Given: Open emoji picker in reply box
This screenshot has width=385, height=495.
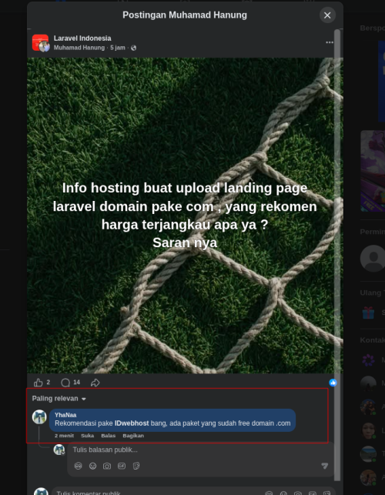Looking at the screenshot, I should [x=92, y=466].
